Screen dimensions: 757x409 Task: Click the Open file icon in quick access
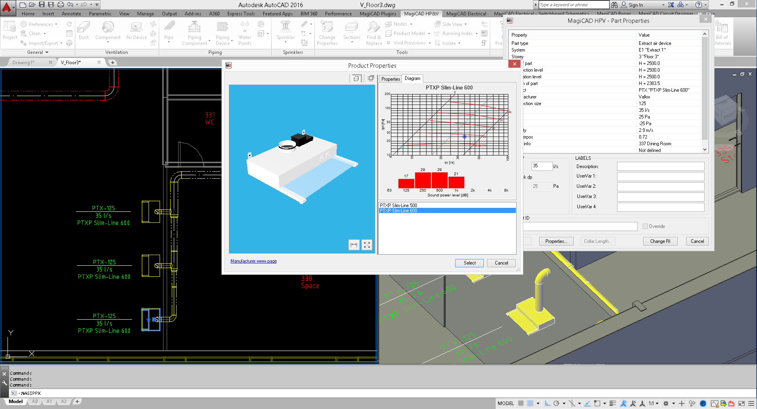tap(32, 5)
